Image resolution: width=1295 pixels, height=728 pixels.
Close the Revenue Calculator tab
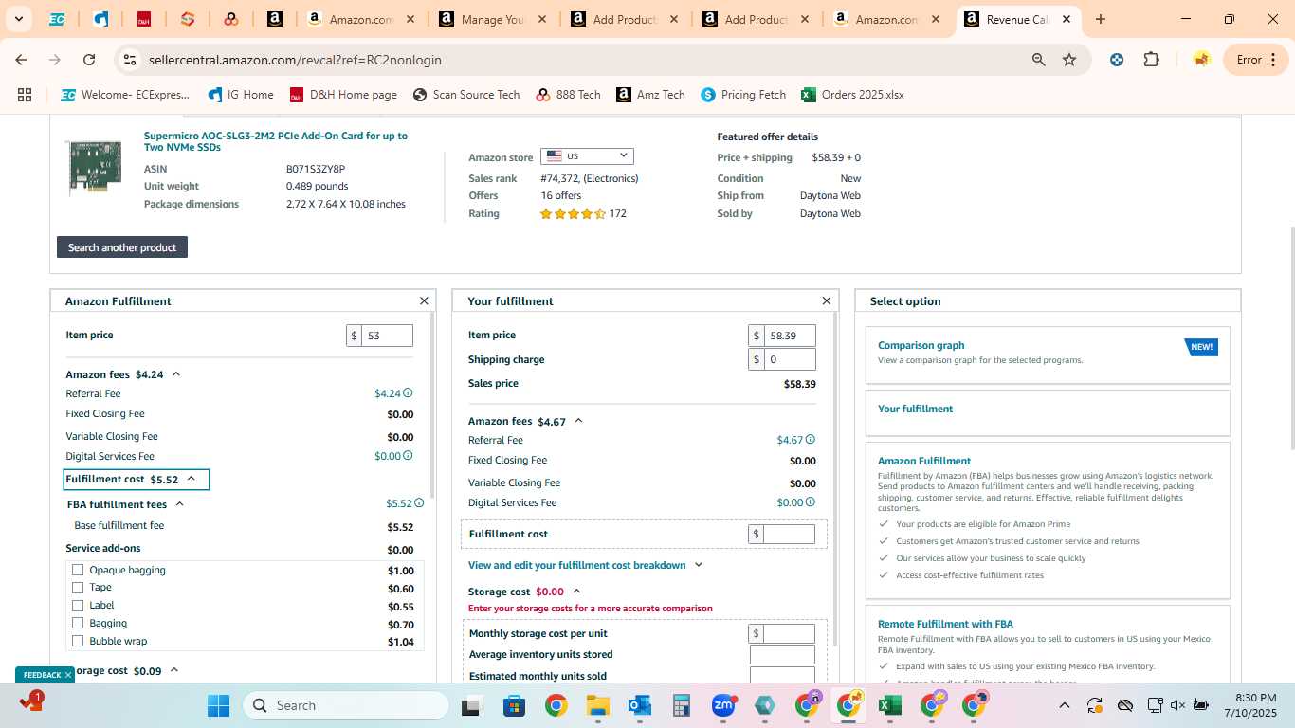click(x=1066, y=19)
